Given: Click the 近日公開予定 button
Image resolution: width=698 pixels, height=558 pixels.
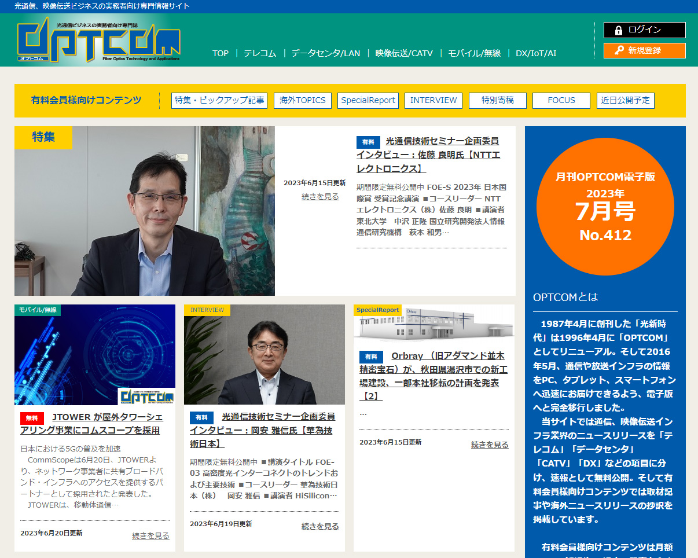Looking at the screenshot, I should (625, 100).
